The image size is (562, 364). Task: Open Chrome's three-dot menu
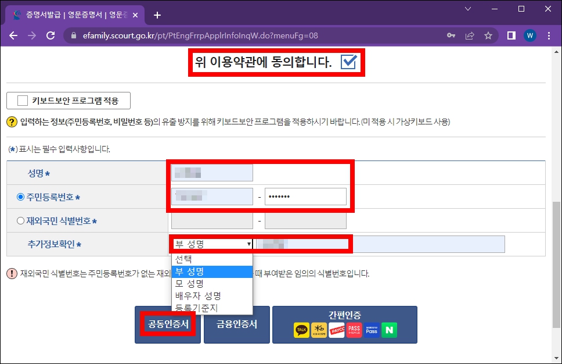[549, 35]
